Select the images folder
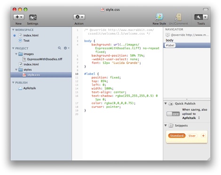The width and height of the screenshot is (221, 175). pyautogui.click(x=29, y=54)
